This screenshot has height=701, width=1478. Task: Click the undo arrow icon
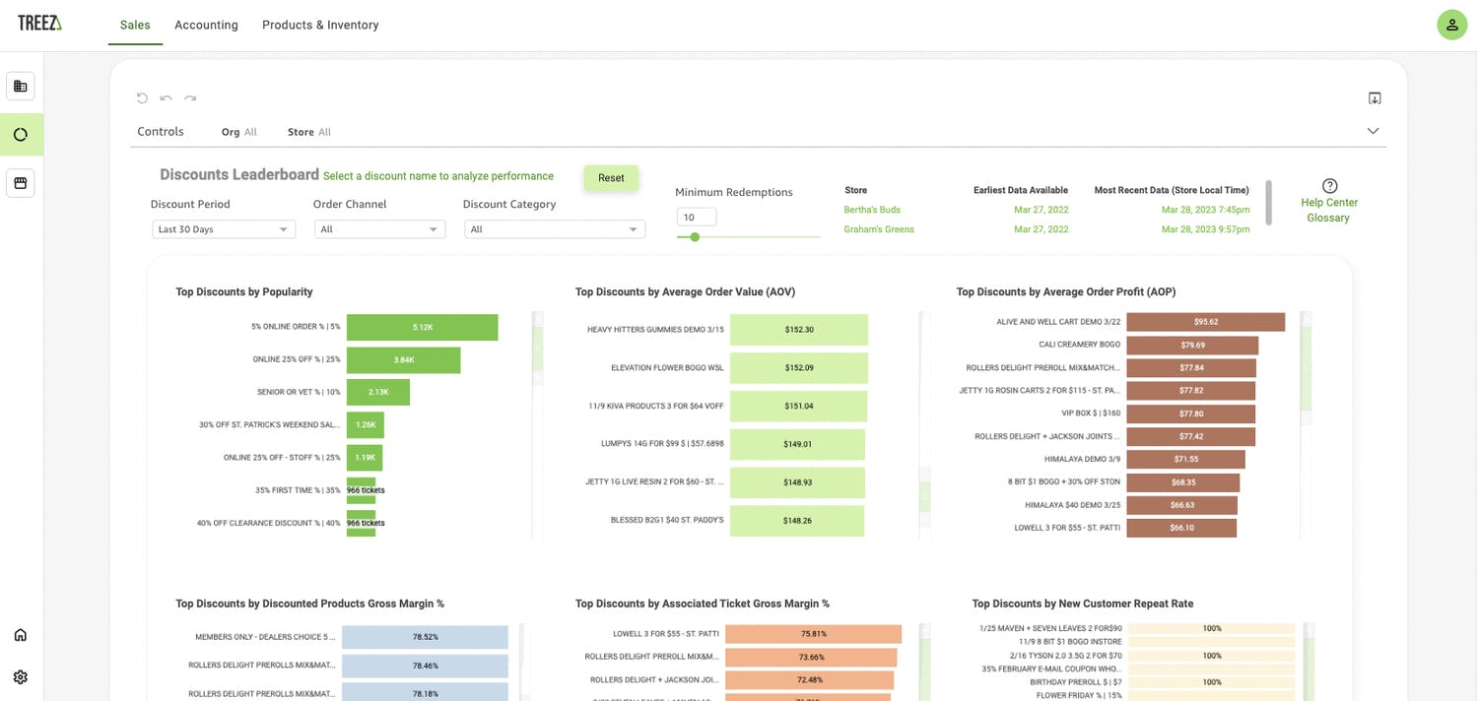(167, 98)
